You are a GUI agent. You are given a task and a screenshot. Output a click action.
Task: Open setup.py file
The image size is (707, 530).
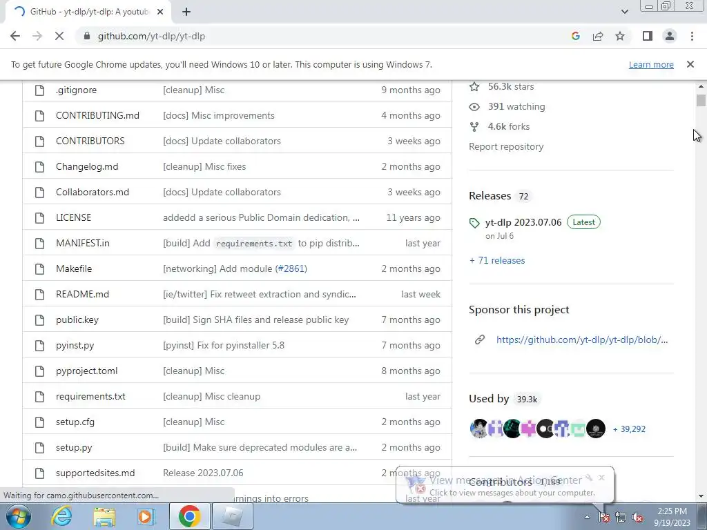coord(74,447)
